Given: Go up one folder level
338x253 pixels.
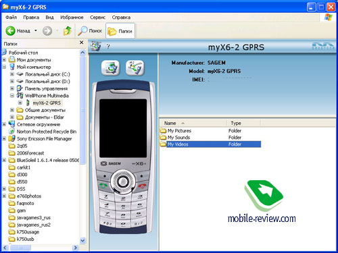Looking at the screenshot, I should tap(68, 31).
